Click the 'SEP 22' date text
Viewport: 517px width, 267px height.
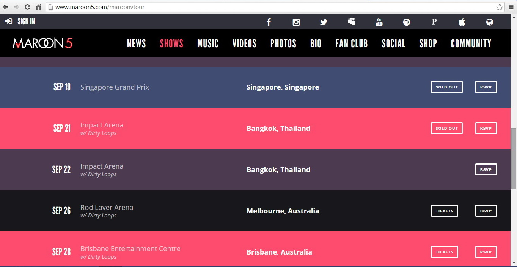click(x=61, y=169)
